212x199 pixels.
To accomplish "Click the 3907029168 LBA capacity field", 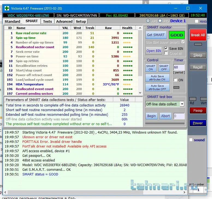I will coord(162,15).
